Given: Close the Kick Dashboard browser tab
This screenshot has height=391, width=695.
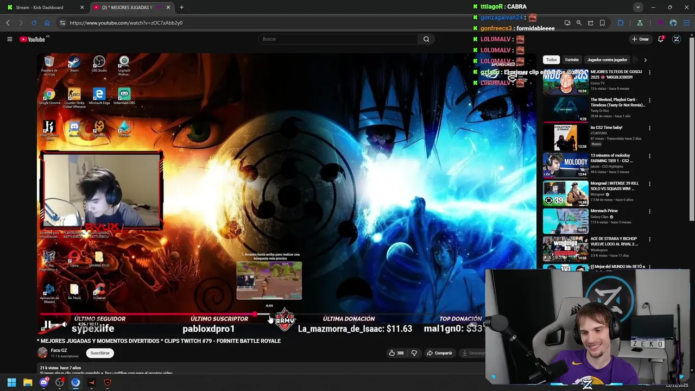Looking at the screenshot, I should [x=82, y=8].
